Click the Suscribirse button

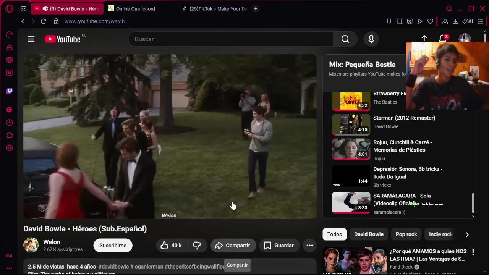pyautogui.click(x=113, y=246)
